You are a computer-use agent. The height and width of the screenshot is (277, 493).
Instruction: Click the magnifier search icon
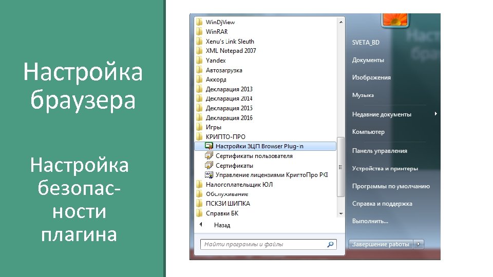[x=330, y=244]
